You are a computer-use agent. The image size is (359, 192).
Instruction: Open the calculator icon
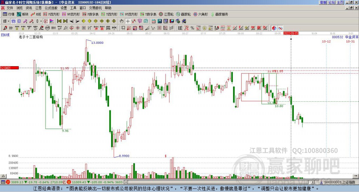pyautogui.click(x=160, y=21)
